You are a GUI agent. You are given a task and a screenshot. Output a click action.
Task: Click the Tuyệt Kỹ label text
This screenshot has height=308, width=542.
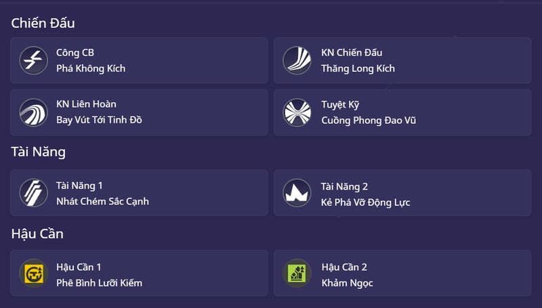coord(340,104)
